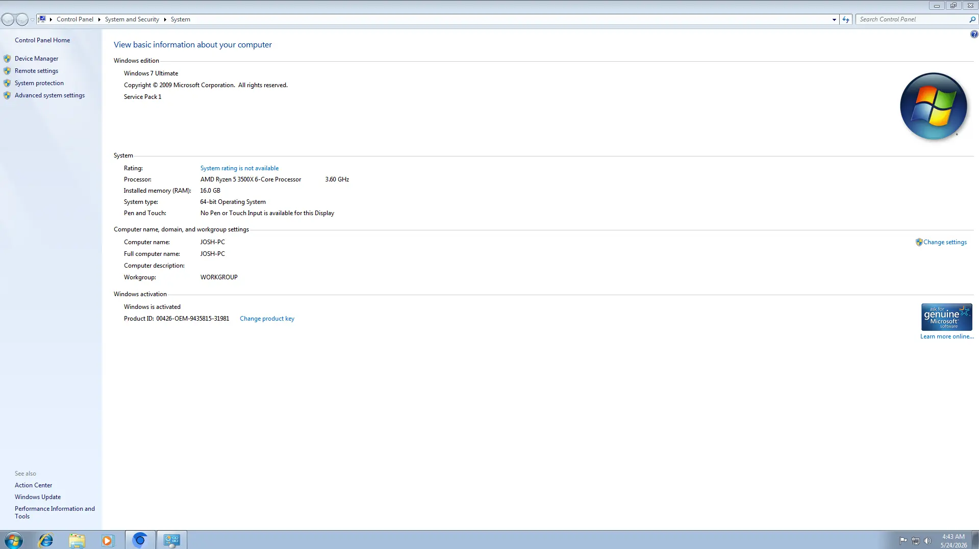This screenshot has width=979, height=549.
Task: Expand the arrow before Control Panel breadcrumb
Action: click(x=51, y=19)
